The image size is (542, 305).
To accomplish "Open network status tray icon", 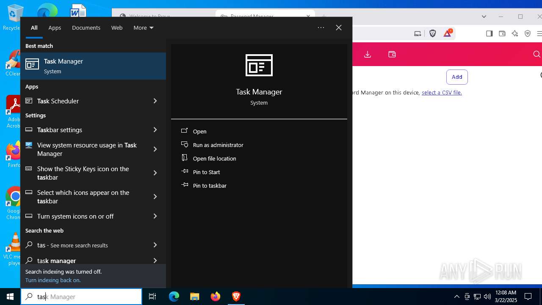I will (x=477, y=297).
